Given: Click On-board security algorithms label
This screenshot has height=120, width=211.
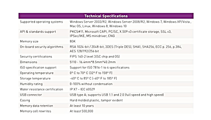Looking at the screenshot, I should point(41,47).
